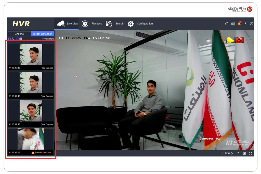Go to the previous results page
Image resolution: width=261 pixels, height=174 pixels.
coord(222,153)
